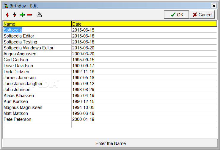Click the date 1998-08-29 cell
220x150 pixels.
(x=144, y=90)
